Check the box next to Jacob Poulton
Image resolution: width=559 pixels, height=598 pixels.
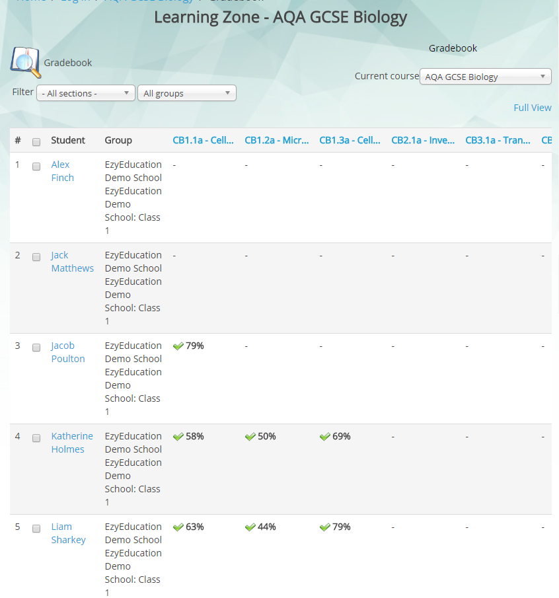pyautogui.click(x=36, y=348)
